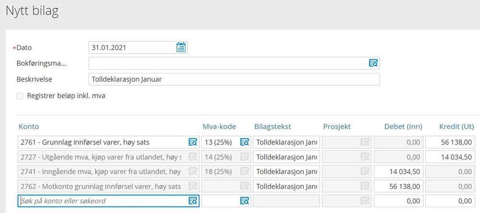Open Mva-kode lookup in empty row

245,201
